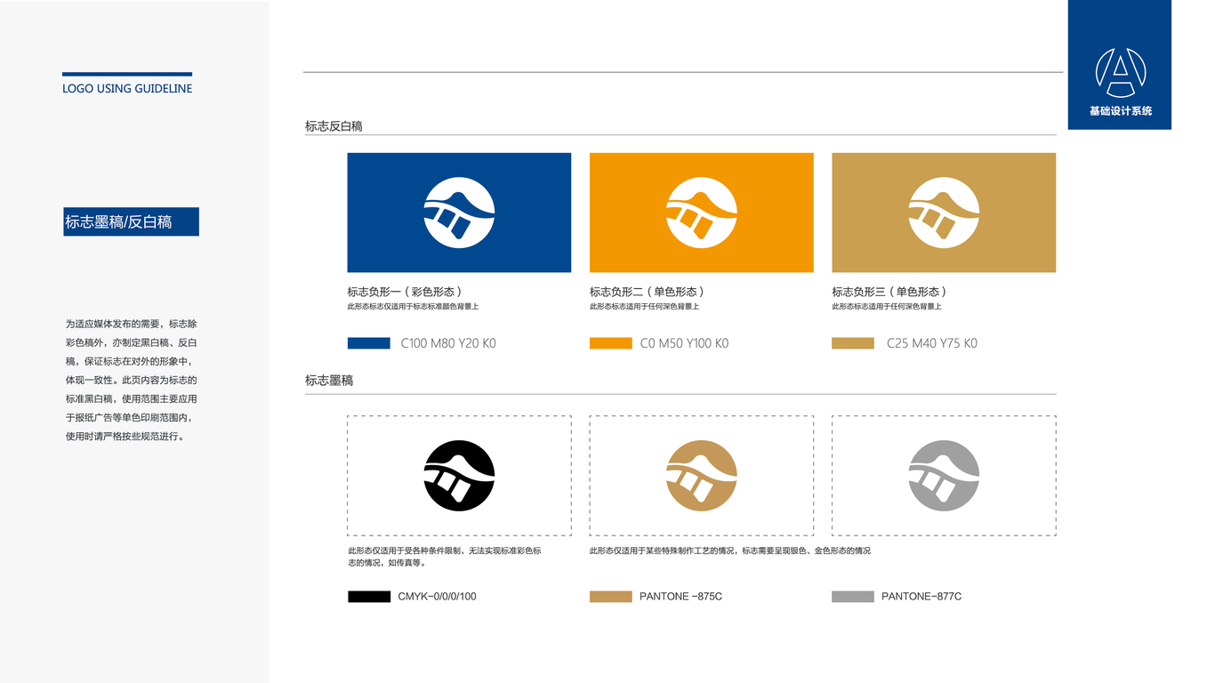The height and width of the screenshot is (683, 1215).
Task: Click the 标志负形二（单色形态）caption
Action: coord(648,292)
